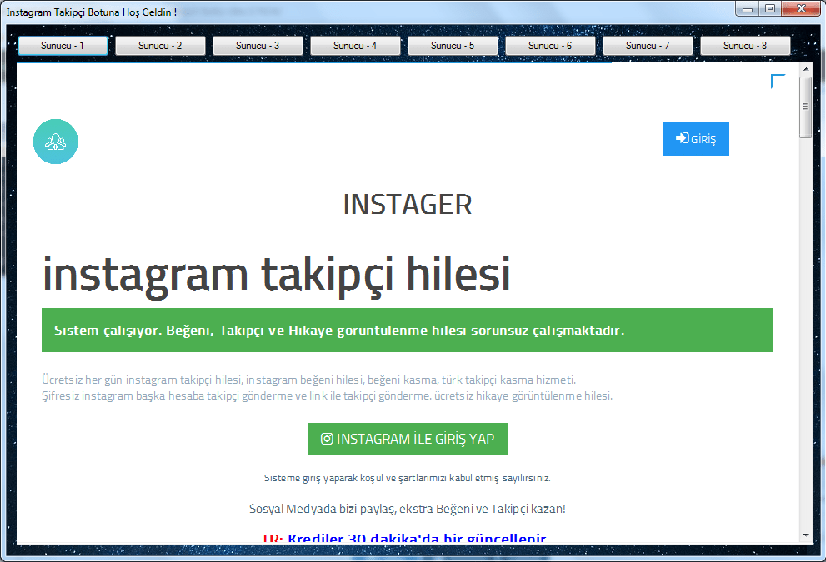Viewport: 826px width, 562px height.
Task: Click the green 'Sistem çalışıyor' status banner
Action: point(408,330)
